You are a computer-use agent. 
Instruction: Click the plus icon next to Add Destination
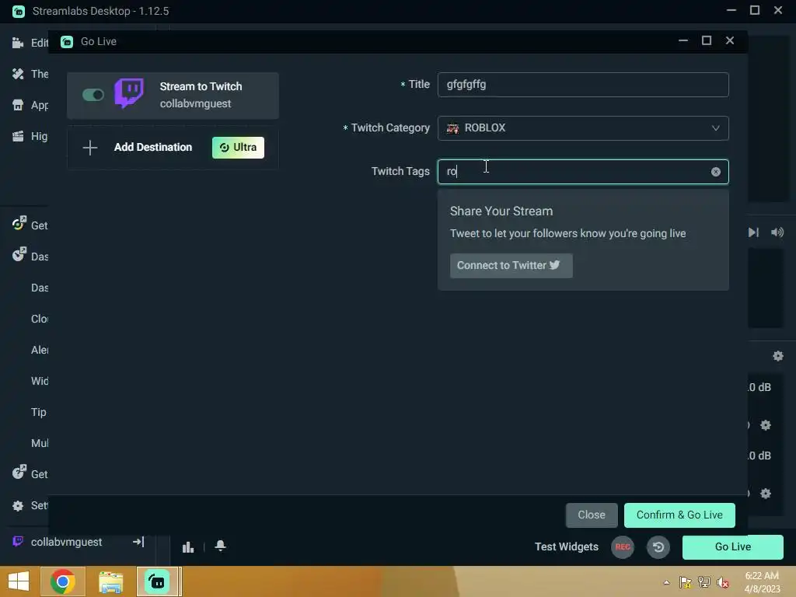coord(90,148)
